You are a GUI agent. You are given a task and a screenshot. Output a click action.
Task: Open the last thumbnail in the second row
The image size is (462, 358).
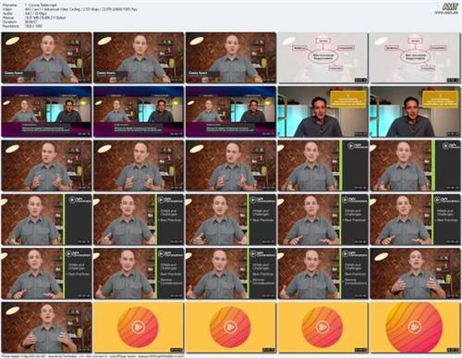click(415, 112)
